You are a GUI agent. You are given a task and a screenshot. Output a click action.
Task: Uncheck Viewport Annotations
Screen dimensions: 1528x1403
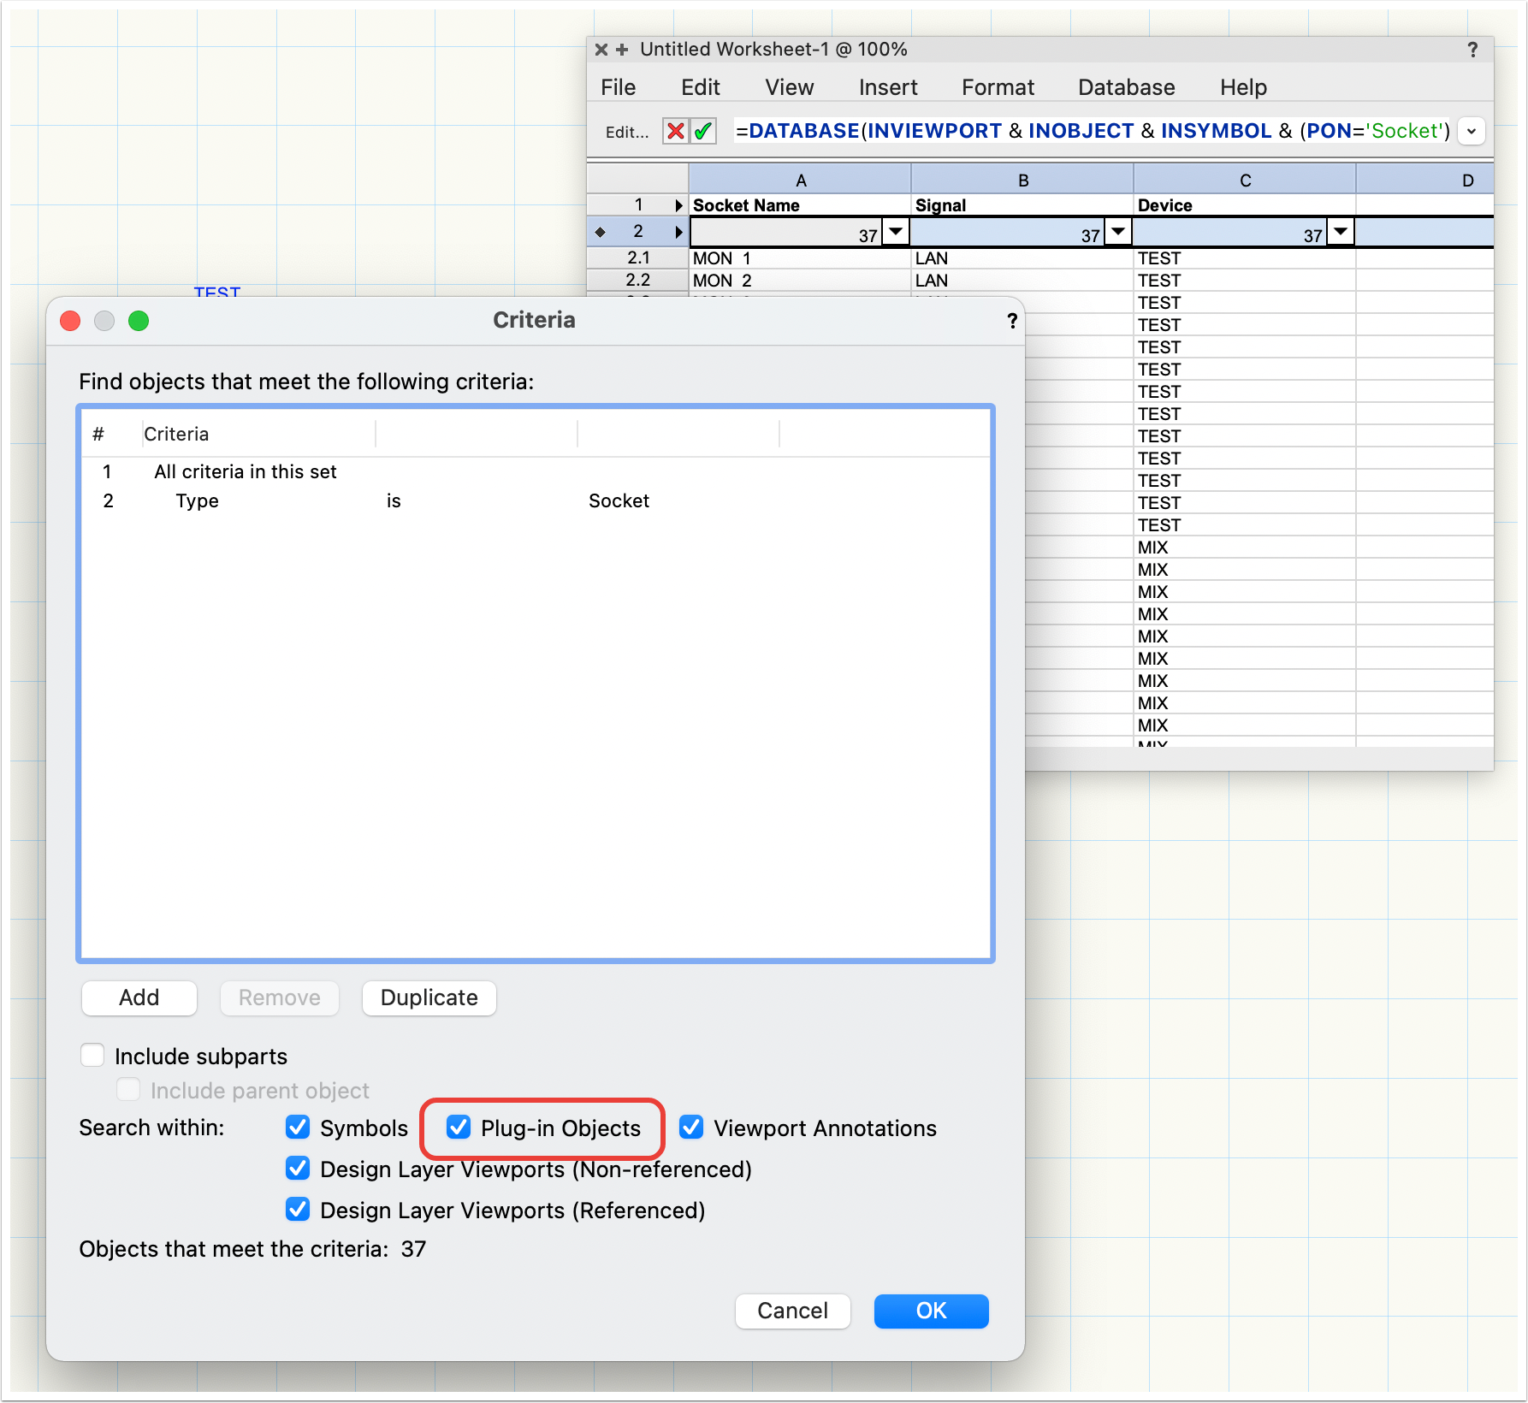[691, 1128]
